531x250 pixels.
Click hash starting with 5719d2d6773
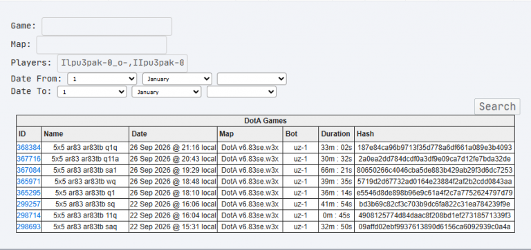click(434, 182)
